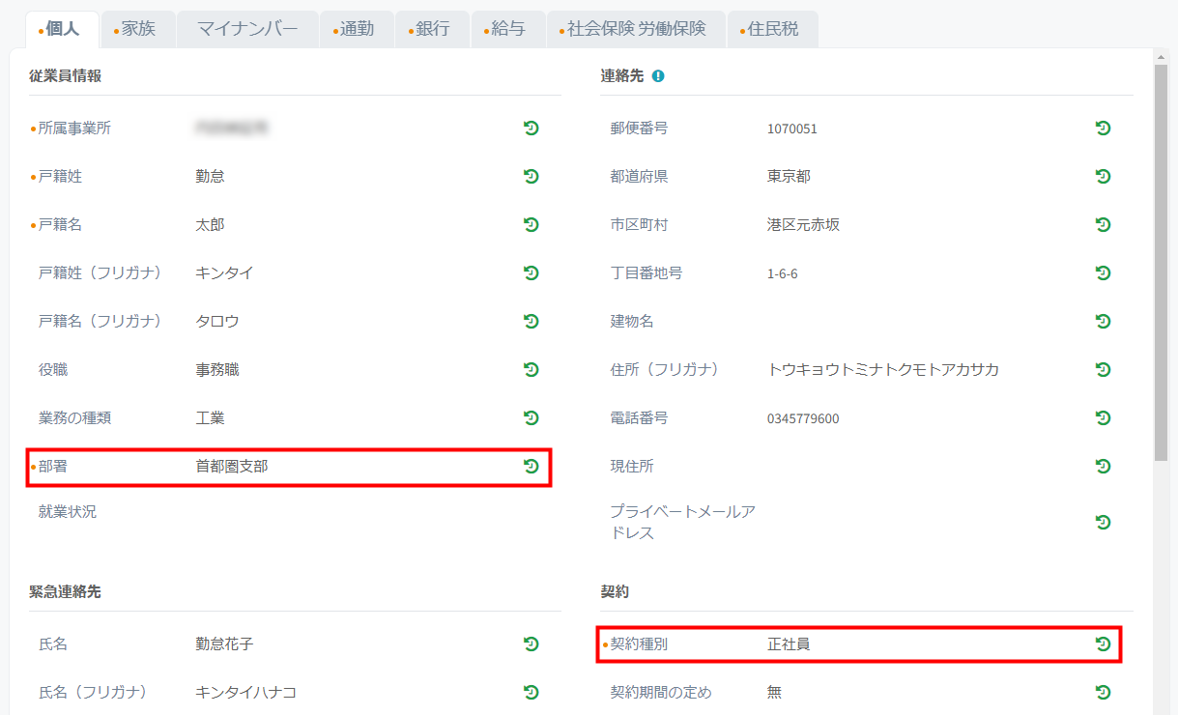Click 緊急連絡先 section heading
Viewport: 1178px width, 715px height.
coord(65,591)
